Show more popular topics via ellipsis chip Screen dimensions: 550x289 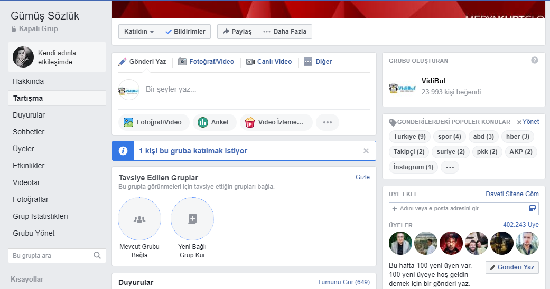coord(450,167)
